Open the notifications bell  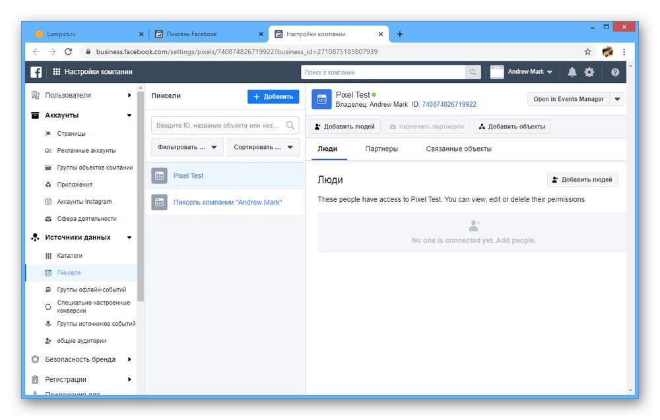(x=572, y=72)
